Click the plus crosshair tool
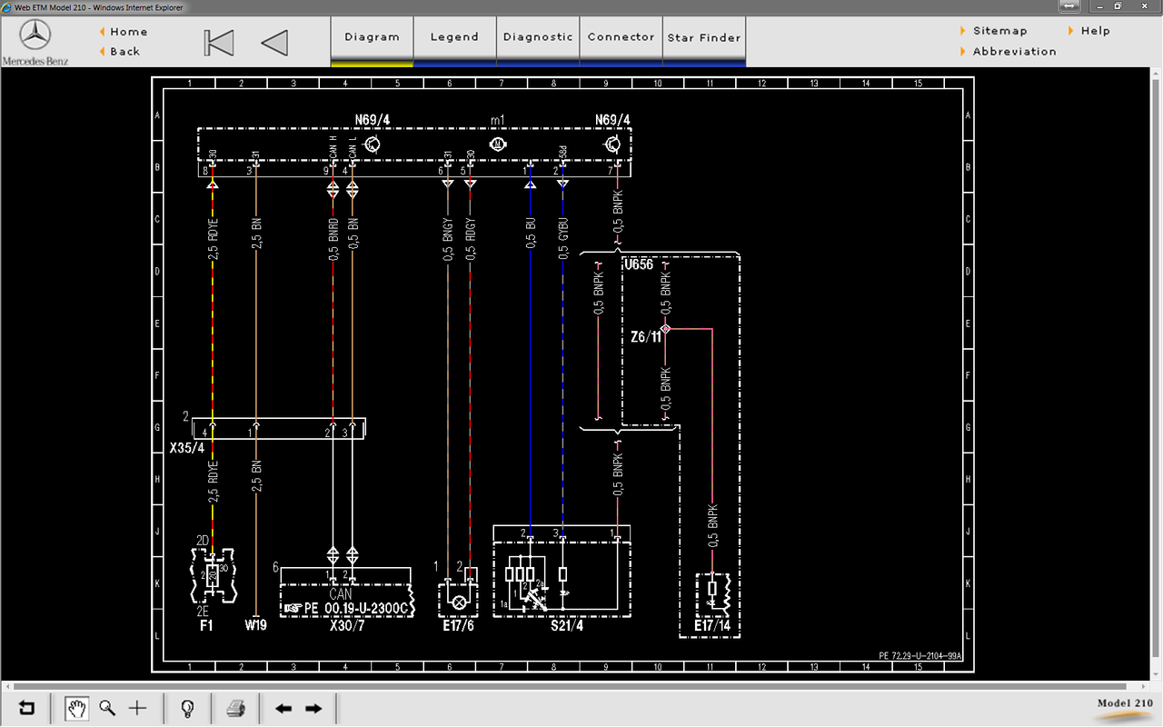 (x=137, y=709)
